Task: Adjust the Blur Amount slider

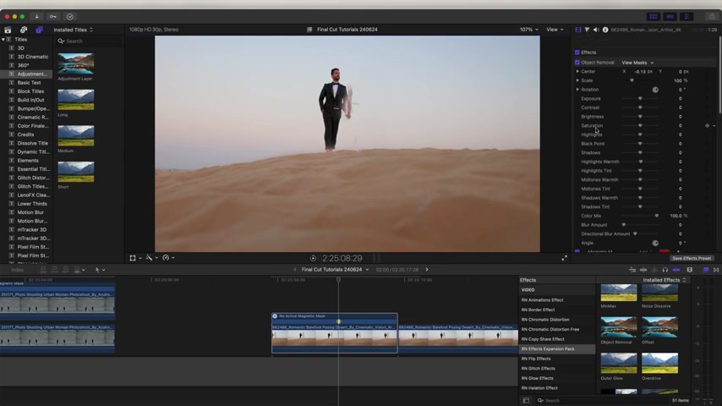Action: (640, 225)
